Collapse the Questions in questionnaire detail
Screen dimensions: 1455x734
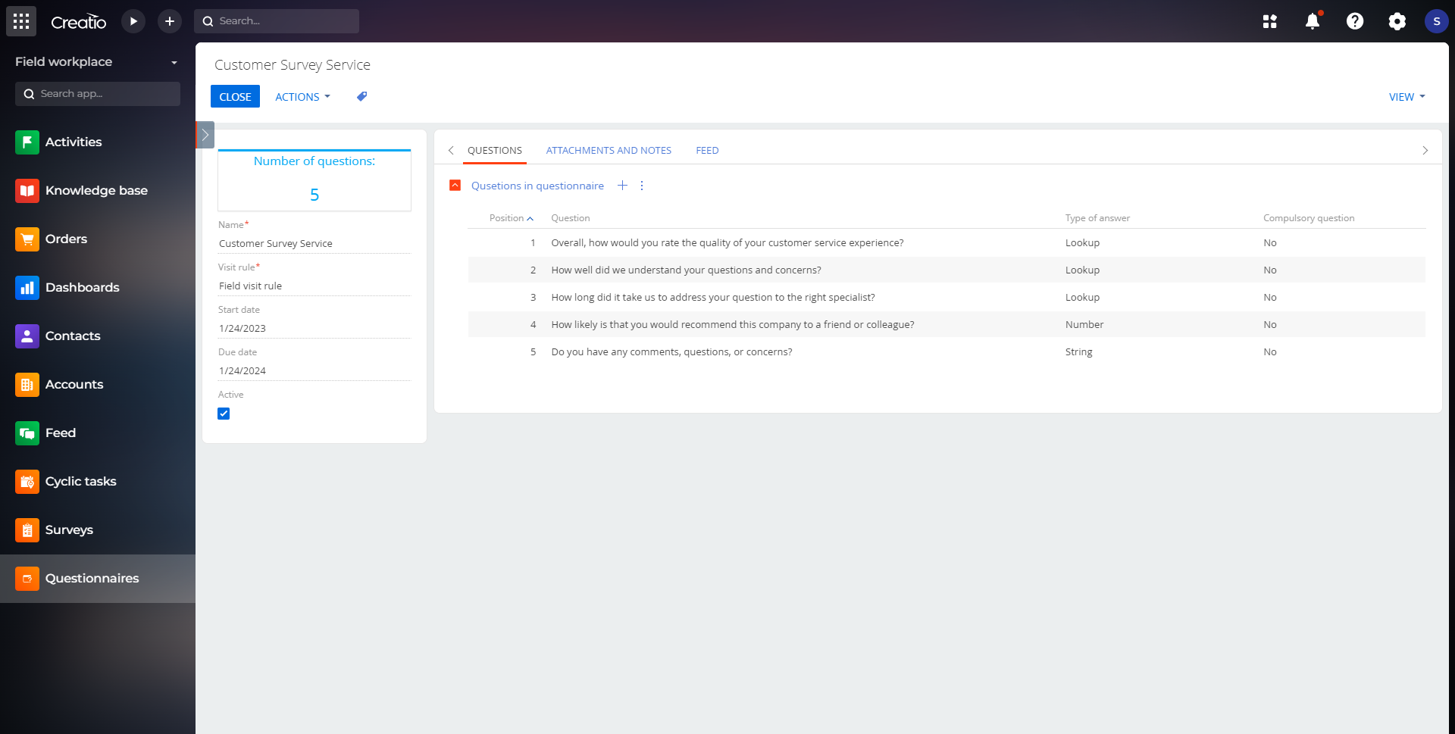point(455,186)
